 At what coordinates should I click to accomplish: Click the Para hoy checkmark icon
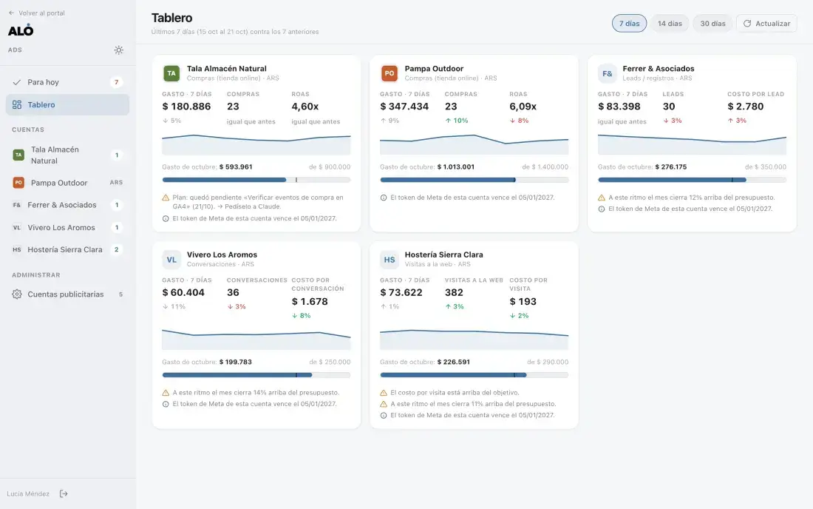coord(16,82)
